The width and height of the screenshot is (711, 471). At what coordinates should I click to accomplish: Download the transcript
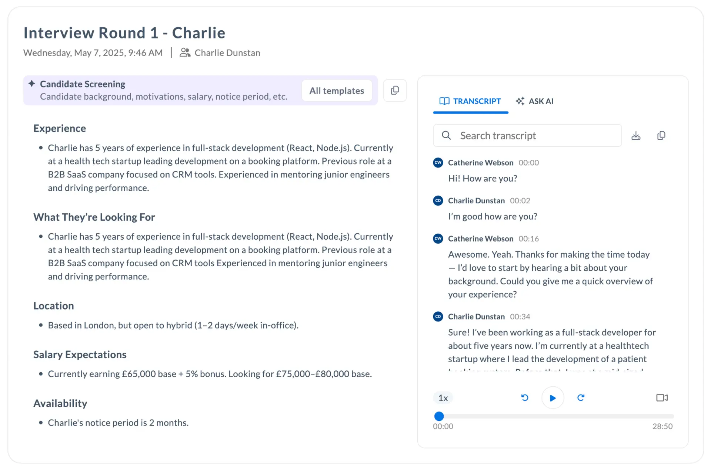click(636, 136)
